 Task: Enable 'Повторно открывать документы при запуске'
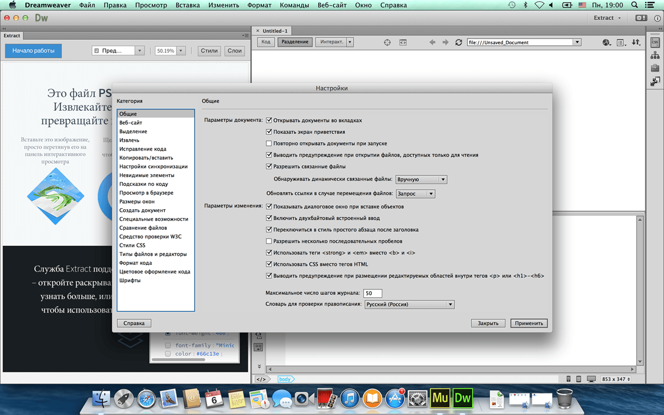[269, 143]
